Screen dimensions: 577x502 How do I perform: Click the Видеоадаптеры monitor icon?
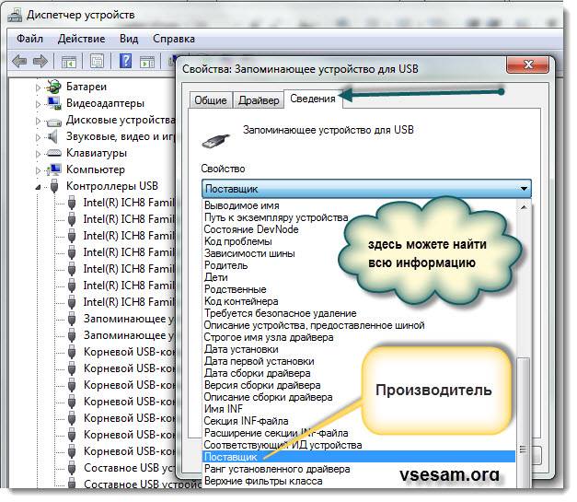tap(54, 103)
